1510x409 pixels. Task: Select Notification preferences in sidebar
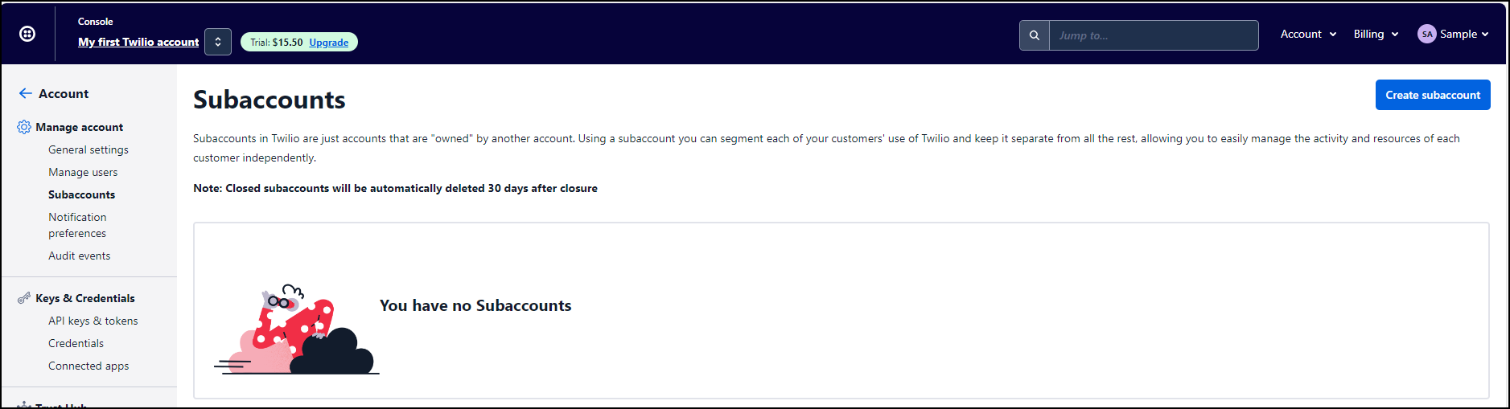pos(77,225)
